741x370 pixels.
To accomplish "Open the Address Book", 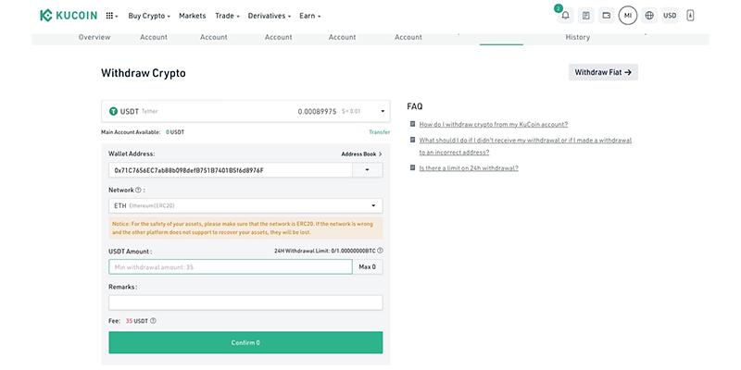I will pos(361,154).
